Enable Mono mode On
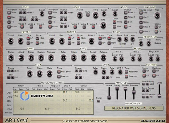This screenshot has width=169, height=123. 144,71
